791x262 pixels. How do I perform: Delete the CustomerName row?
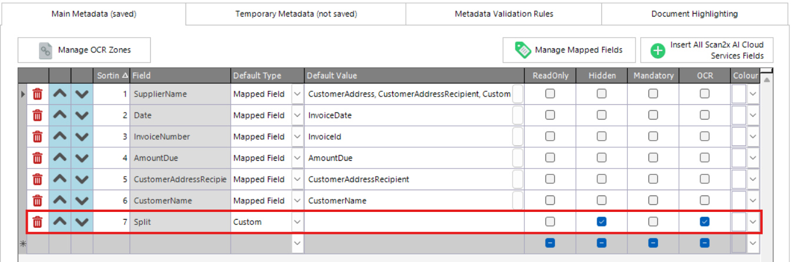click(x=37, y=201)
